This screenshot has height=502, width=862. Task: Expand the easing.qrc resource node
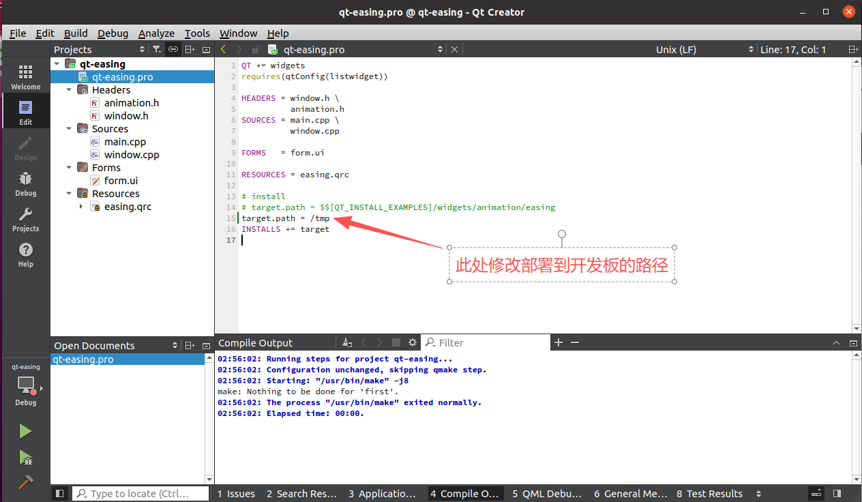pos(81,207)
